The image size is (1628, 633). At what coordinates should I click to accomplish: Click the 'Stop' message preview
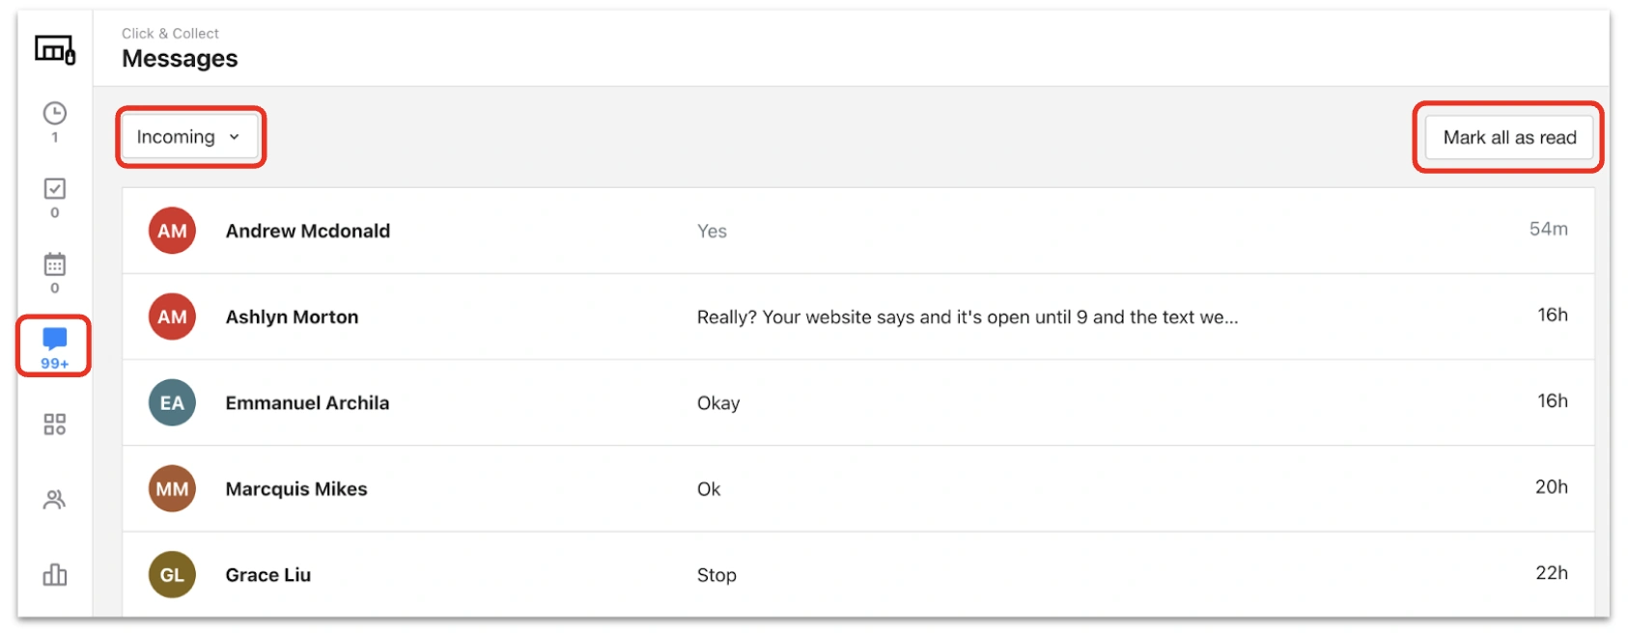[x=716, y=575]
